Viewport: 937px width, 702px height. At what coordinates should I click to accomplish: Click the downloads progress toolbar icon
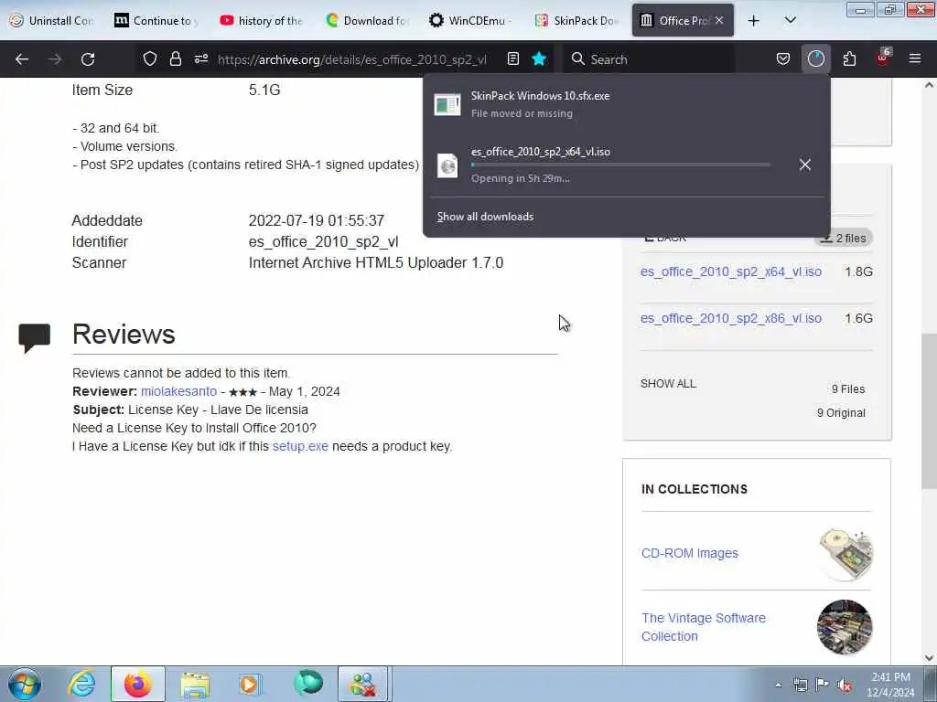click(x=815, y=58)
